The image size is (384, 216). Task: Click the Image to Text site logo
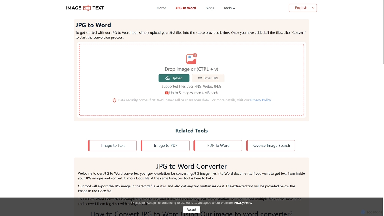85,8
